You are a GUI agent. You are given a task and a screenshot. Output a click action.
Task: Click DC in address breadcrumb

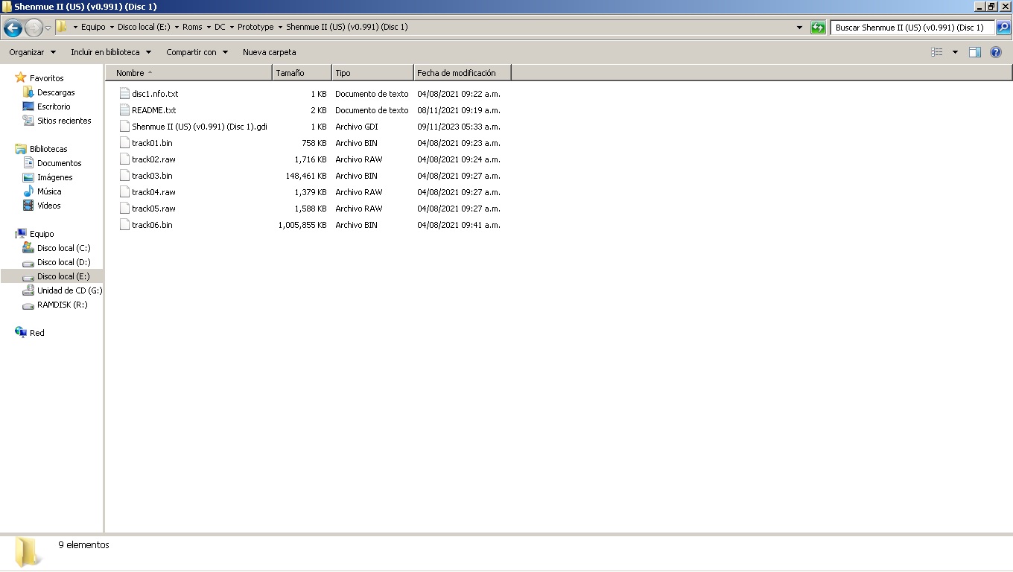pyautogui.click(x=220, y=27)
